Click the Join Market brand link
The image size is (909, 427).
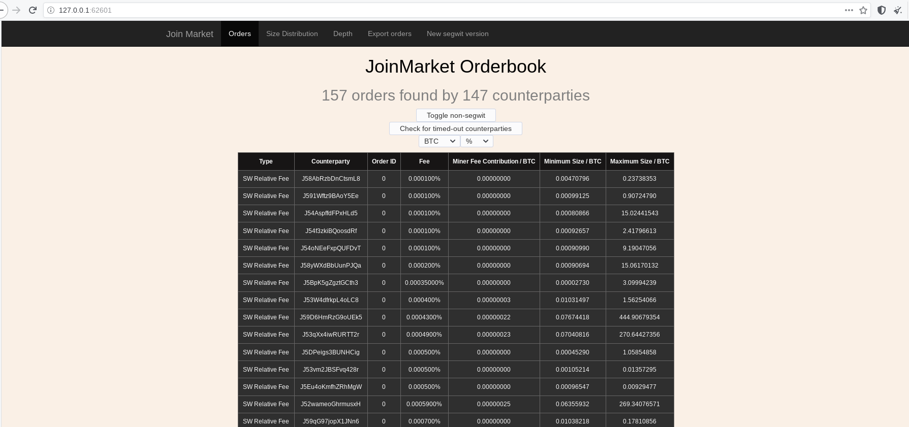pos(190,34)
